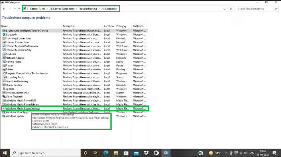Image resolution: width=281 pixels, height=157 pixels.
Task: Click the Shared Folders icon
Action: (4, 85)
